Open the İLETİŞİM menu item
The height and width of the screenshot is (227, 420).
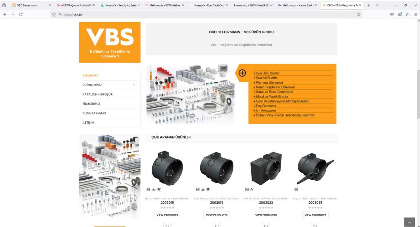pyautogui.click(x=88, y=123)
